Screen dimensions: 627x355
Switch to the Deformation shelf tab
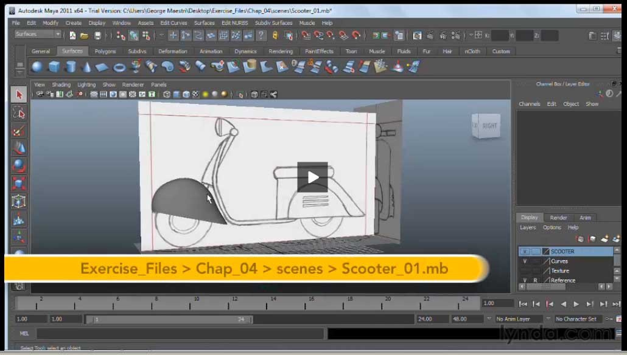[173, 52]
